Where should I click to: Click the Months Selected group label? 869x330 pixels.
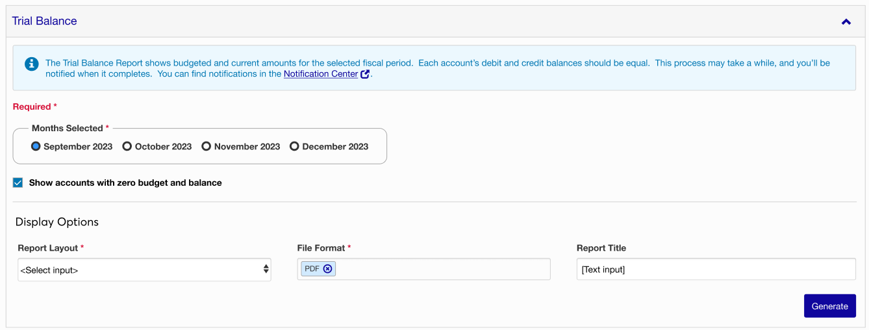(x=68, y=129)
